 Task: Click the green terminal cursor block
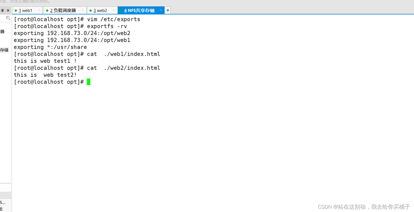click(x=89, y=82)
